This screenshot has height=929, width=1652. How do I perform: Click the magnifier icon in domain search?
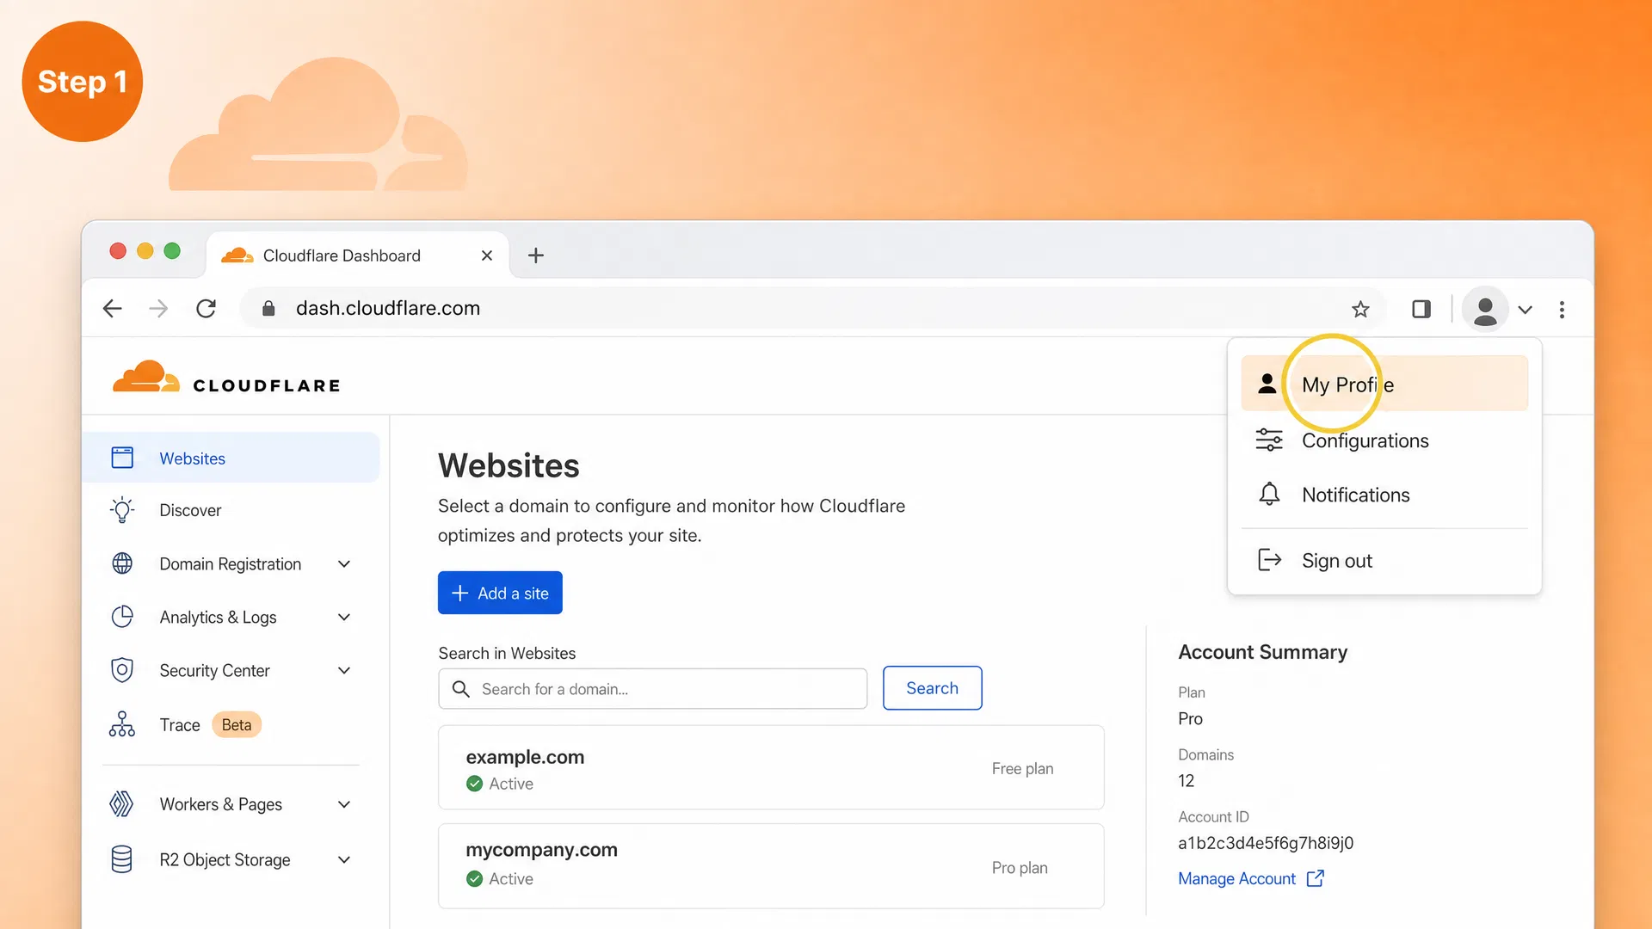click(x=461, y=689)
